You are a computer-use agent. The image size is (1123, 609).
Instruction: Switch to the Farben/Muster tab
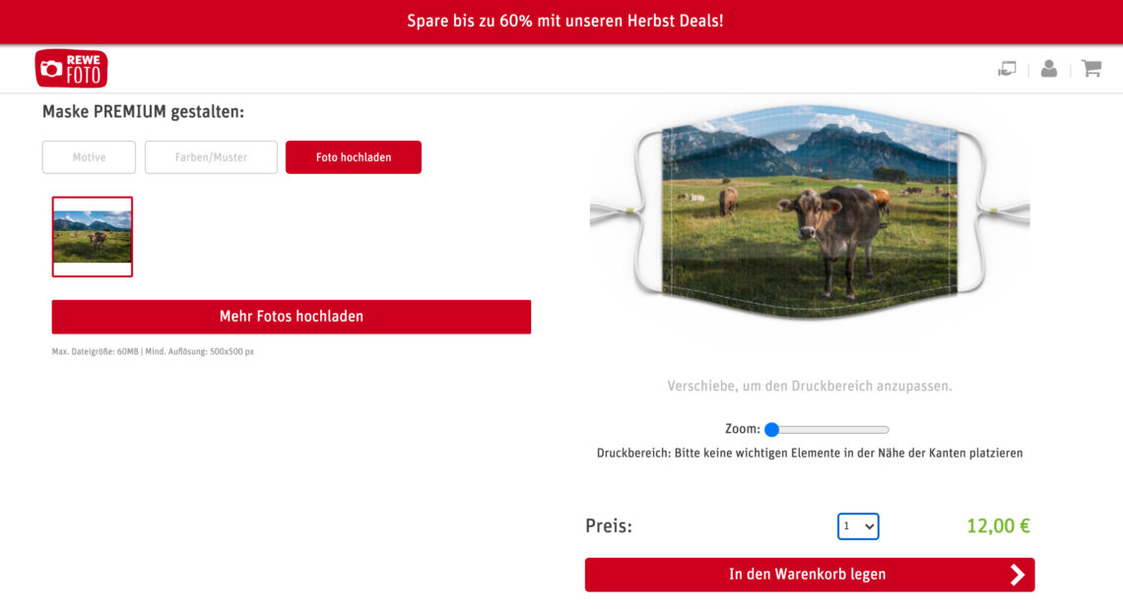[211, 157]
